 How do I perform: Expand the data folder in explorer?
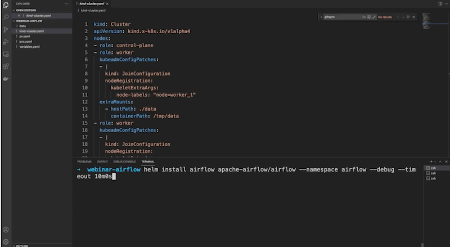point(22,26)
